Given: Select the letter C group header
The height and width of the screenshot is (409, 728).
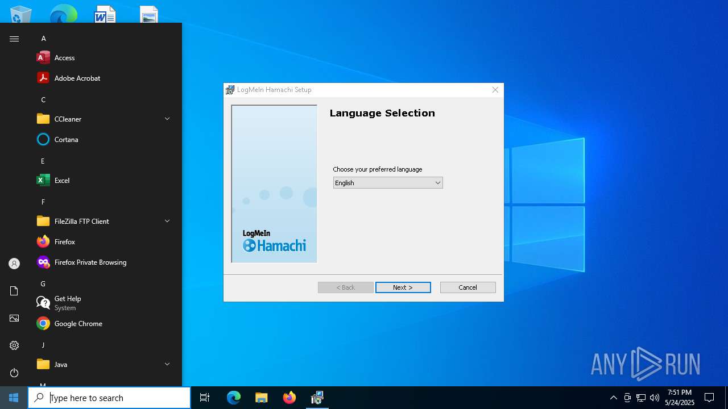Looking at the screenshot, I should (x=43, y=100).
